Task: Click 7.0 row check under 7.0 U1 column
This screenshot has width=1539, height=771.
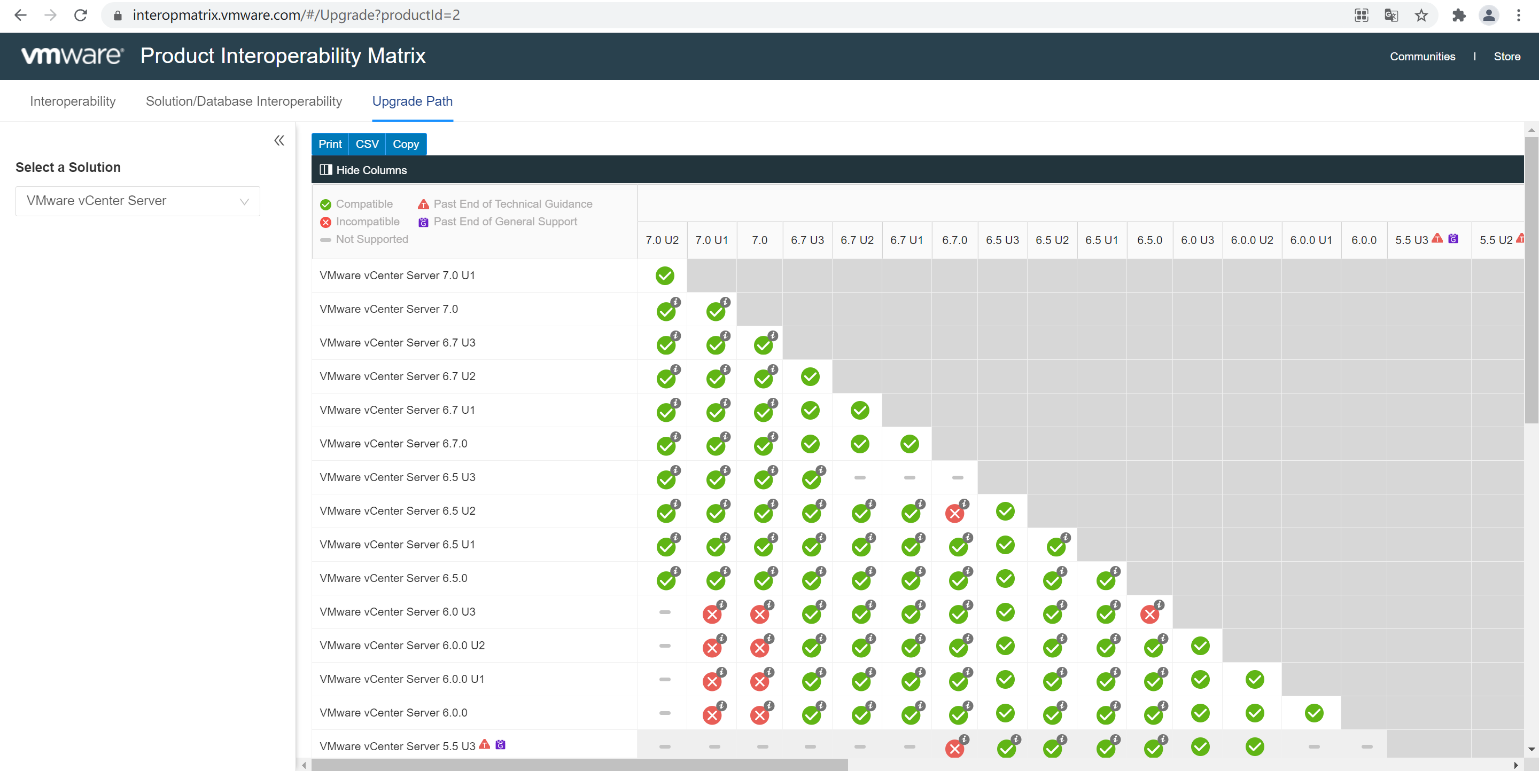Action: pyautogui.click(x=716, y=310)
